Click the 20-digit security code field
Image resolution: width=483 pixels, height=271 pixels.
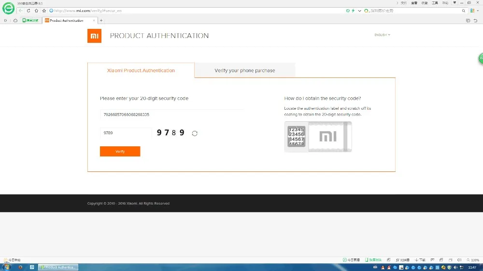point(171,115)
